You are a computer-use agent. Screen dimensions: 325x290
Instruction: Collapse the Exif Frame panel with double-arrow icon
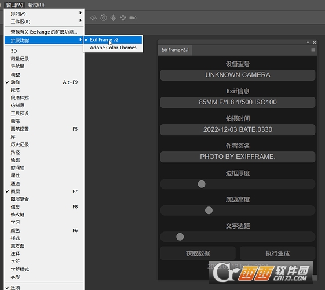308,42
